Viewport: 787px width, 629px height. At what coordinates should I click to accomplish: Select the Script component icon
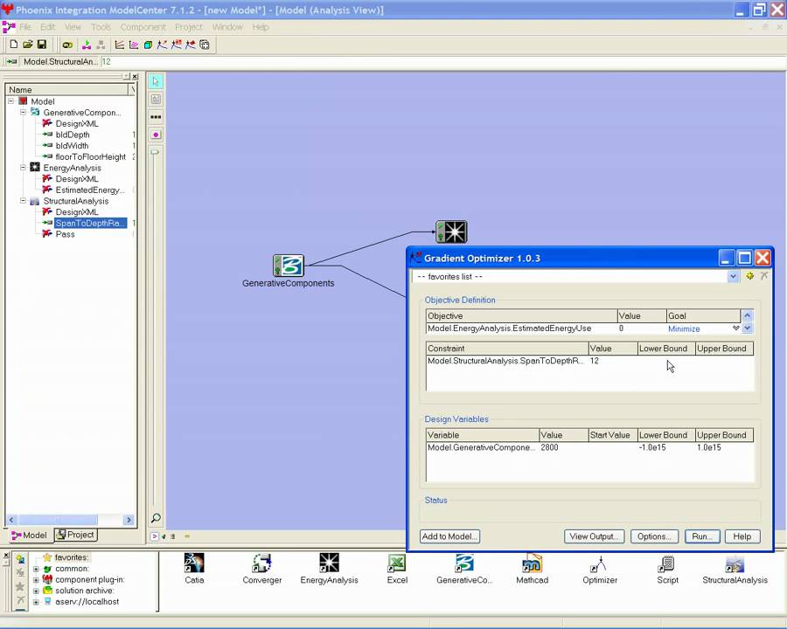[667, 563]
